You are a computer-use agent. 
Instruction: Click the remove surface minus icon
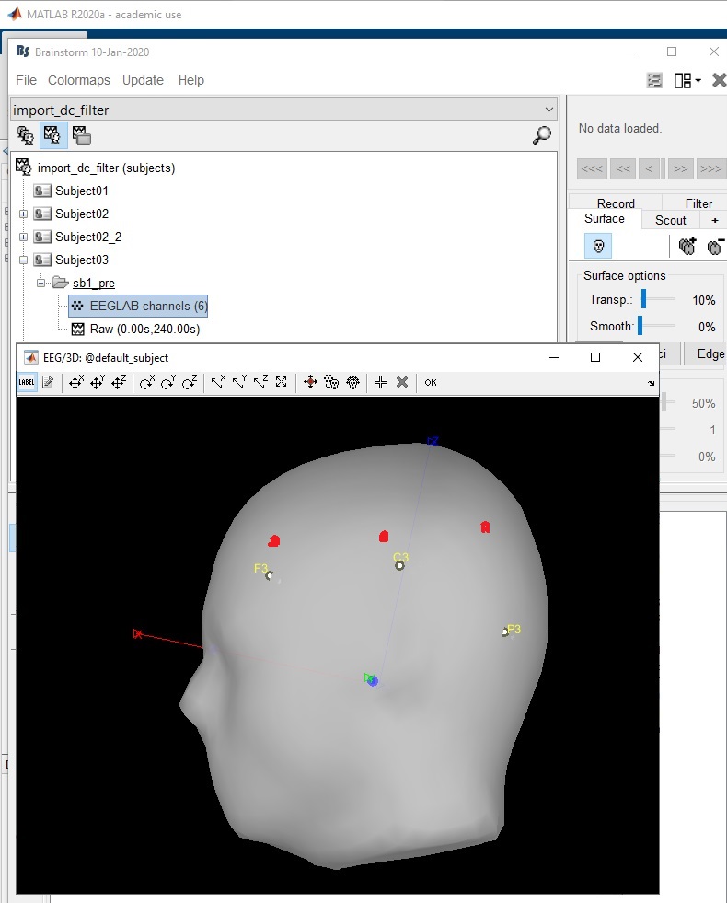click(715, 247)
